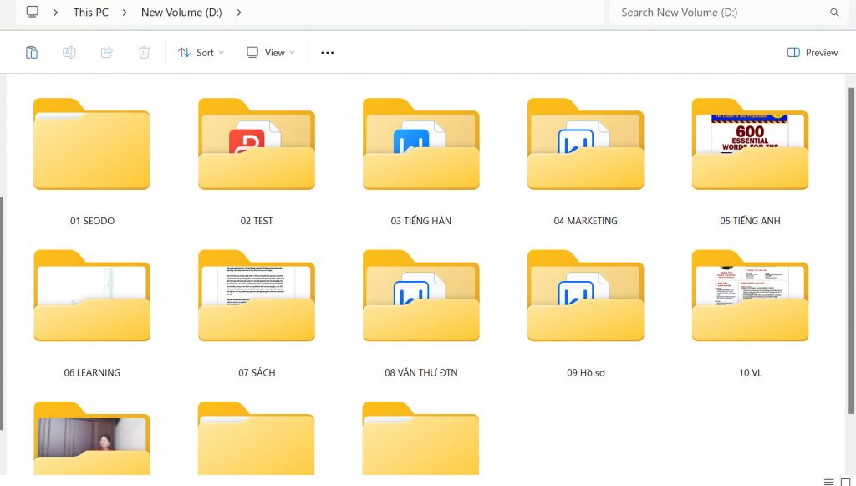
Task: Click the Delete trash icon
Action: (x=143, y=52)
